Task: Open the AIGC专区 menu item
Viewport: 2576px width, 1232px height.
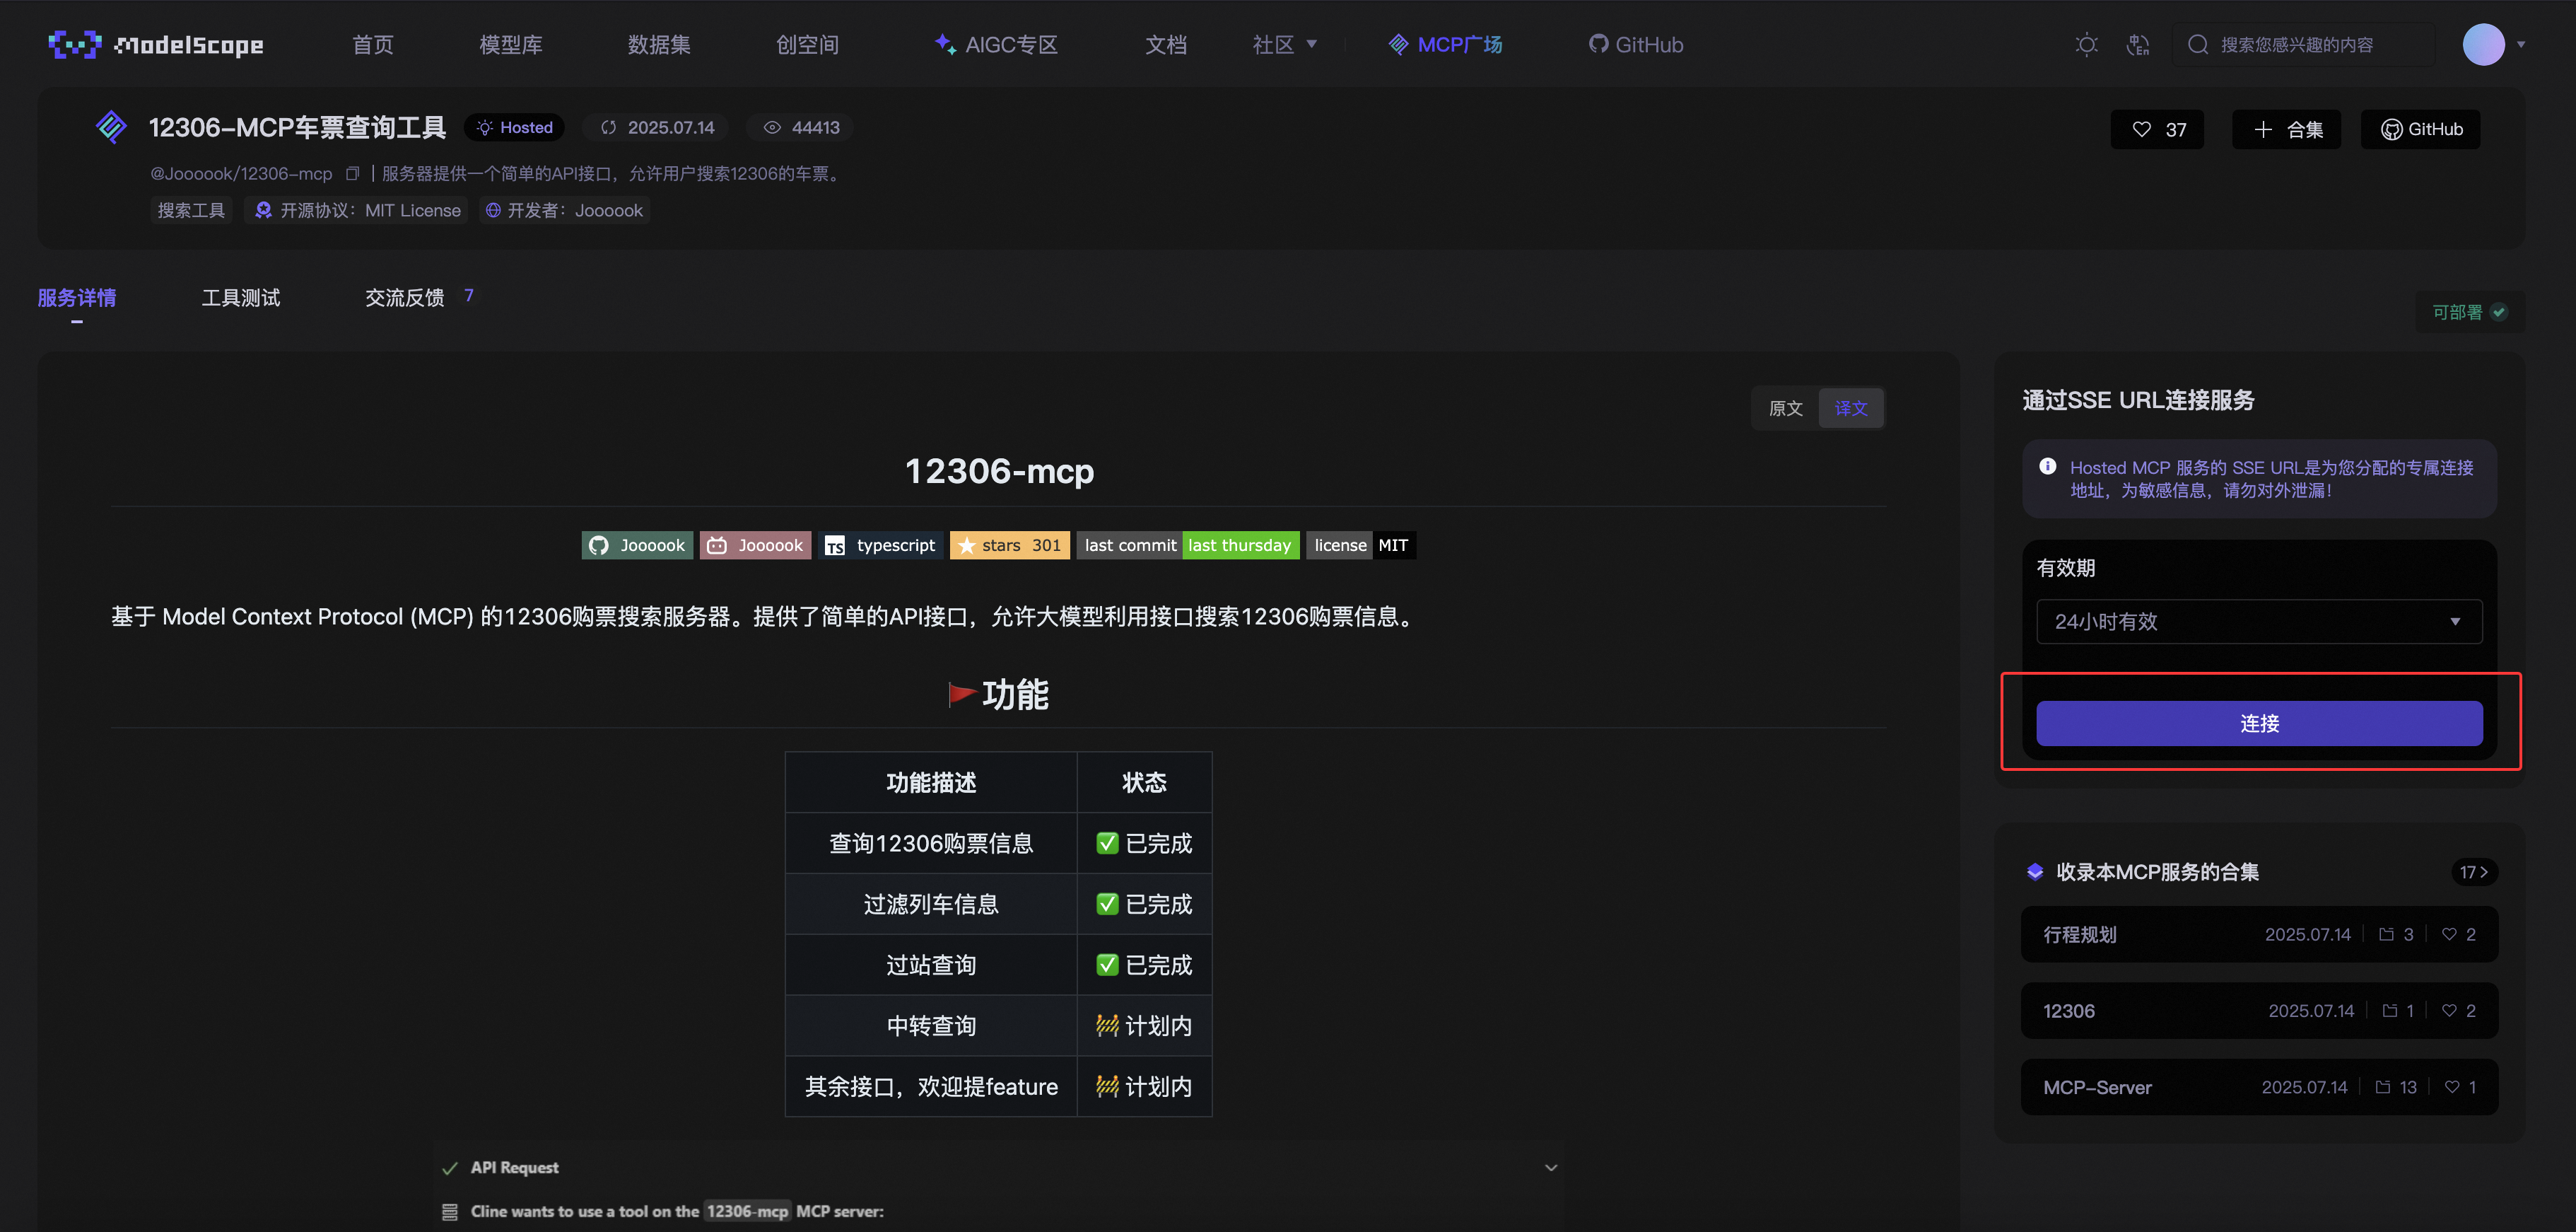Action: [x=996, y=44]
